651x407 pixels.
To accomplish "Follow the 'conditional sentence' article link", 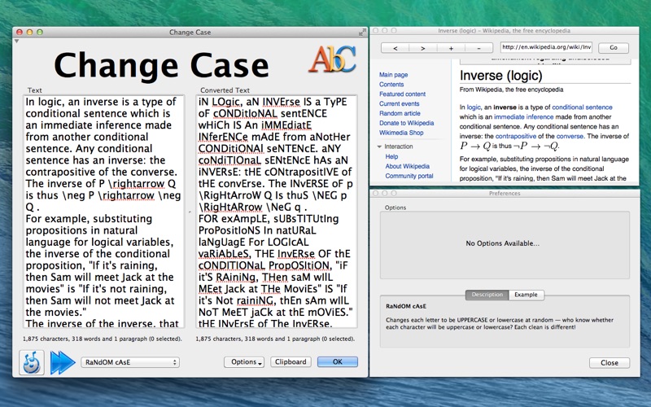I will [582, 107].
